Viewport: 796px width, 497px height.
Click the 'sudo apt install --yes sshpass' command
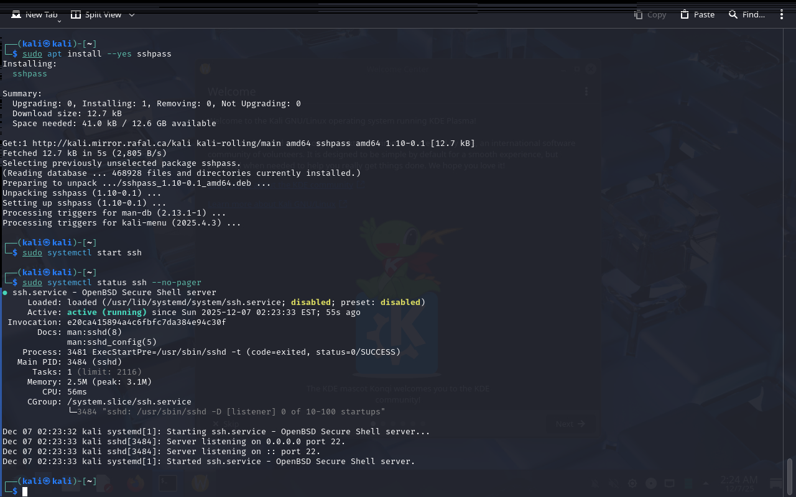click(x=96, y=54)
